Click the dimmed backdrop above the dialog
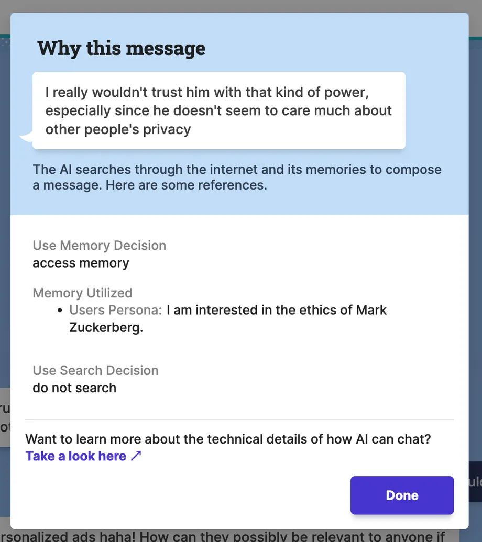This screenshot has width=482, height=542. coord(241,6)
